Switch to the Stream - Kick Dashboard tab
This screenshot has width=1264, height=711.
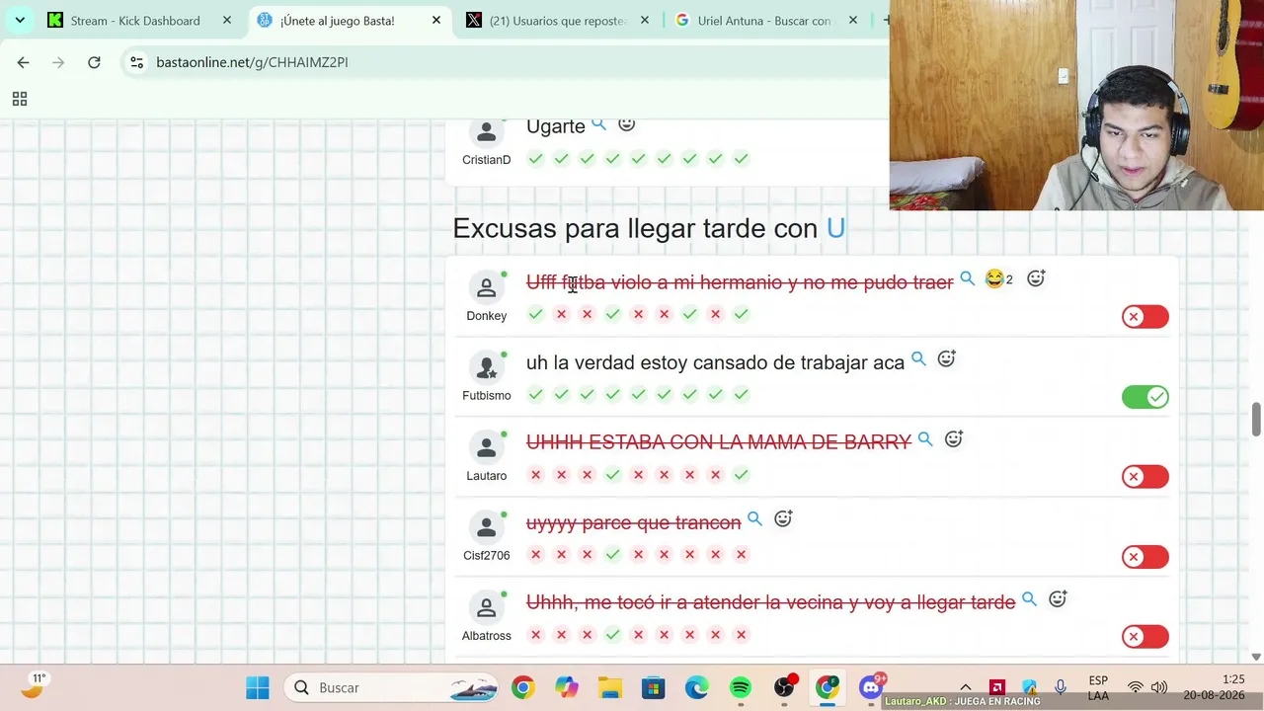(136, 21)
